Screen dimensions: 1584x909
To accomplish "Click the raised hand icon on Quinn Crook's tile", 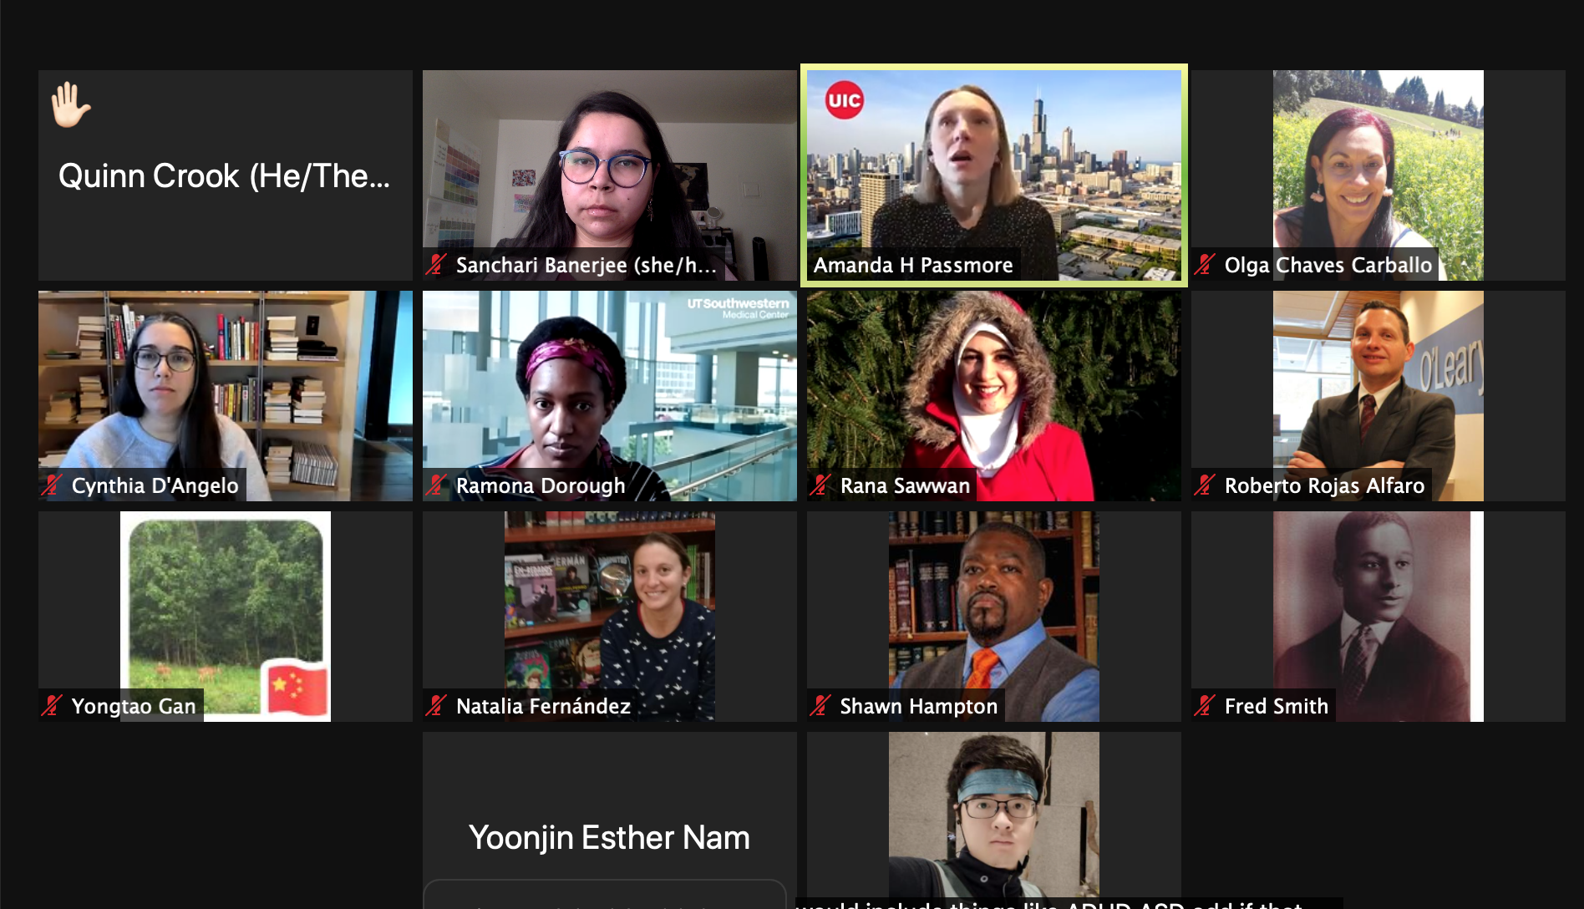I will pyautogui.click(x=70, y=104).
